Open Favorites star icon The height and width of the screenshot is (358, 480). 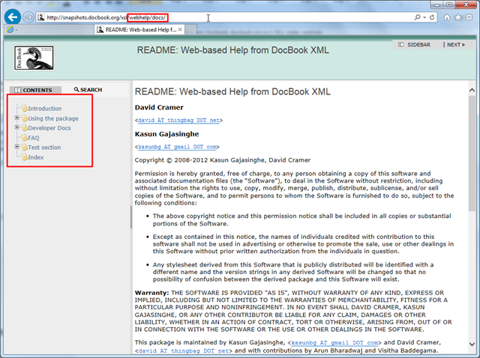point(458,17)
